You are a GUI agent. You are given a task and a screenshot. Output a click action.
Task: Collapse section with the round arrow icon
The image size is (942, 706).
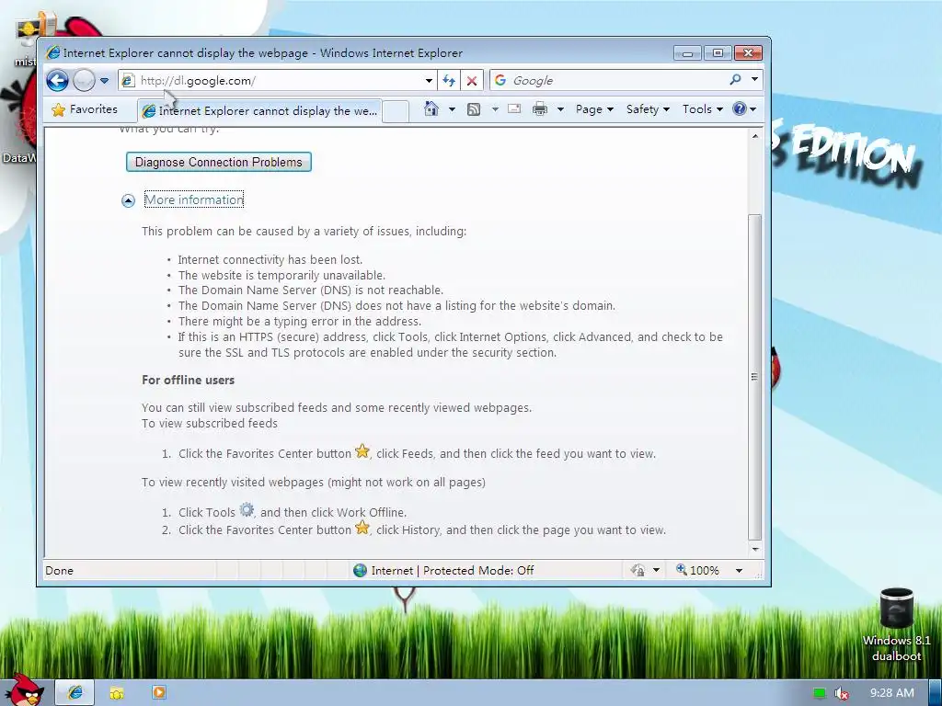coord(129,200)
